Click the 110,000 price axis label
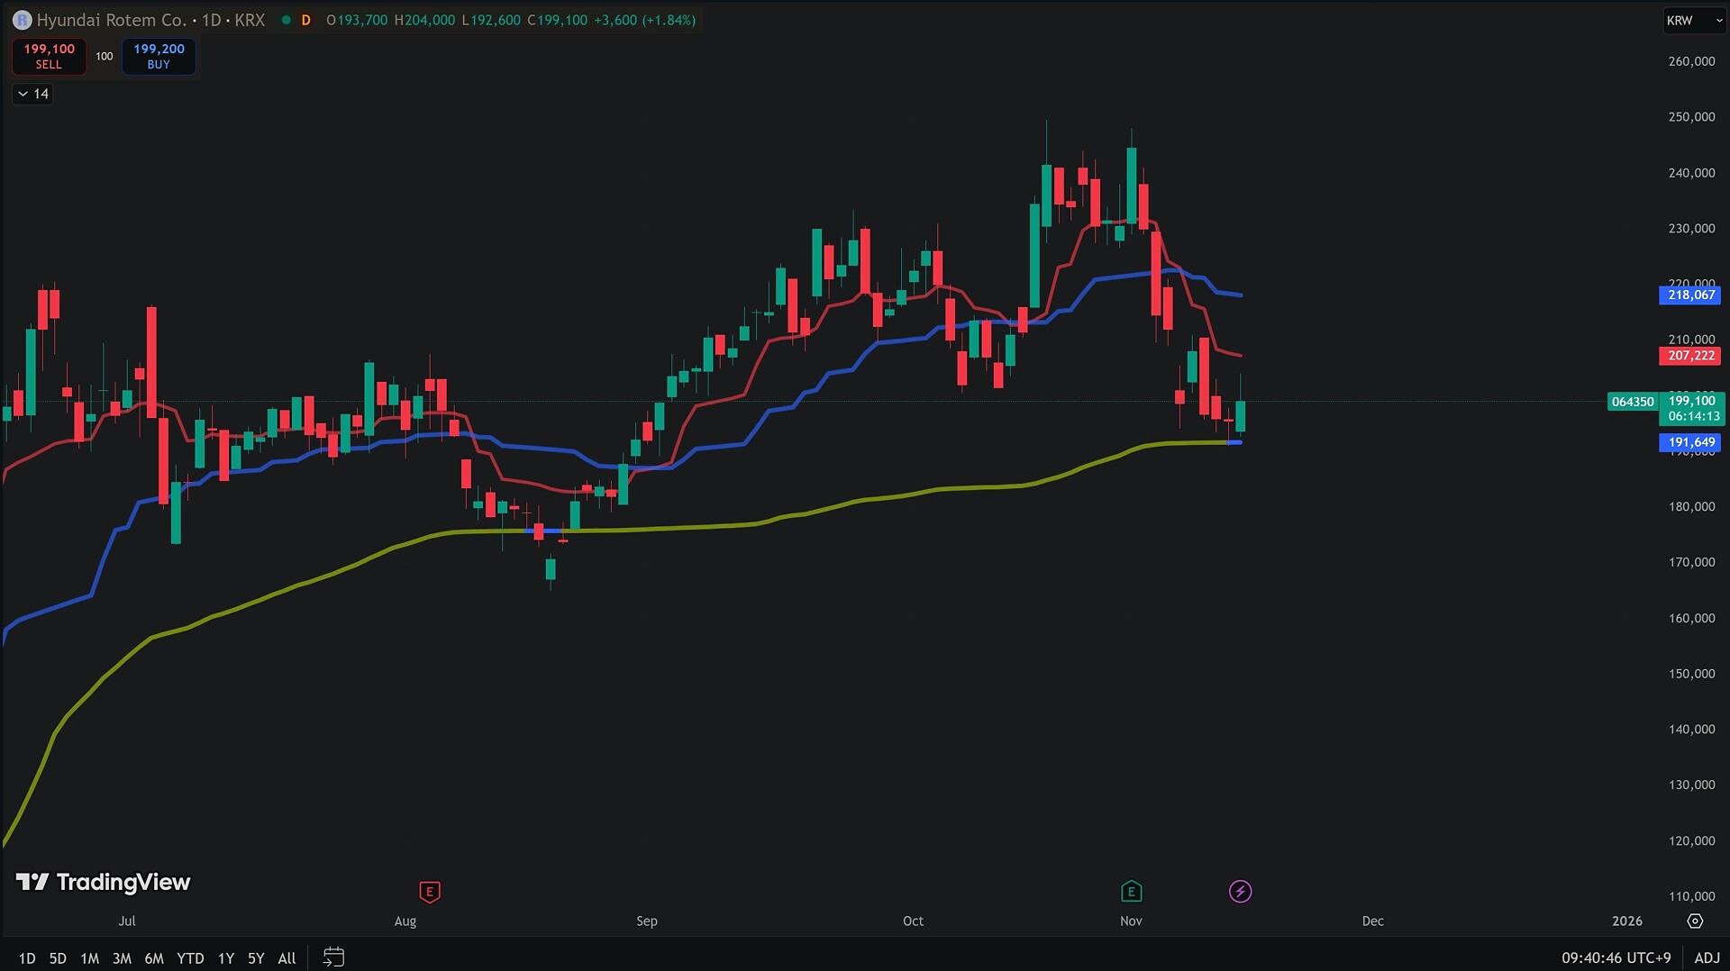 click(1691, 896)
